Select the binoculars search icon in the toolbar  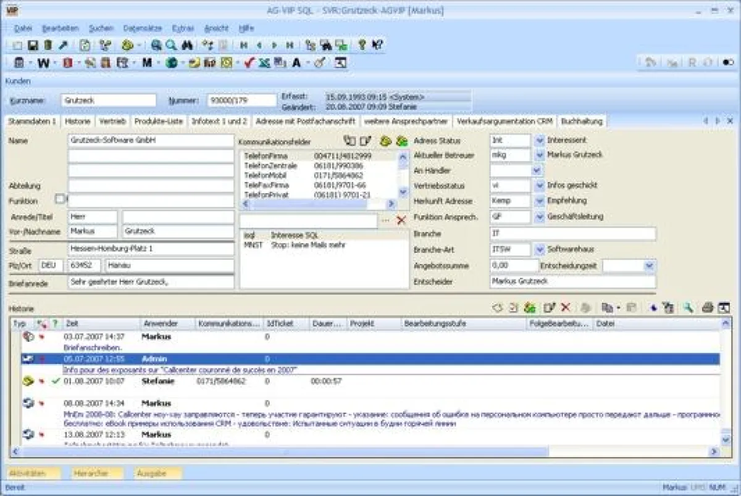click(x=187, y=45)
